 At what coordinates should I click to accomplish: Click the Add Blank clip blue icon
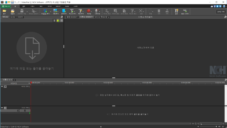click(x=64, y=11)
